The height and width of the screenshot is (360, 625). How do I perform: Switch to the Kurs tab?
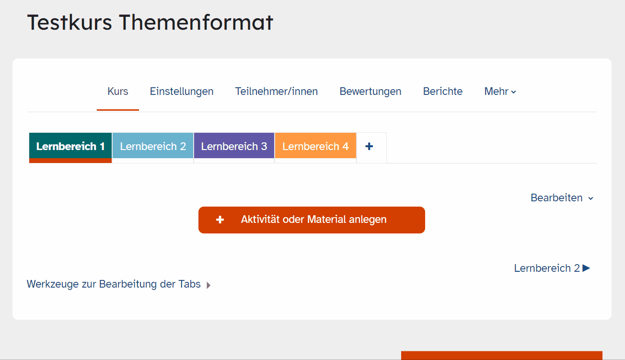117,91
